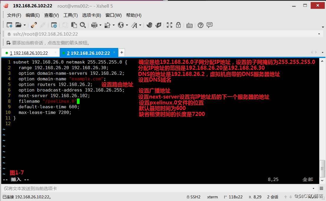Image resolution: width=326 pixels, height=201 pixels.
Task: Click the Print icon
Action: (94, 25)
